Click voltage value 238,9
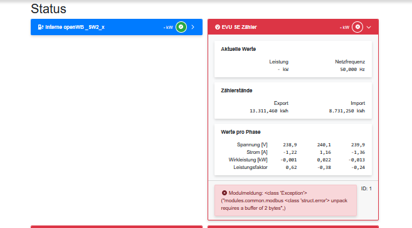 [290, 145]
